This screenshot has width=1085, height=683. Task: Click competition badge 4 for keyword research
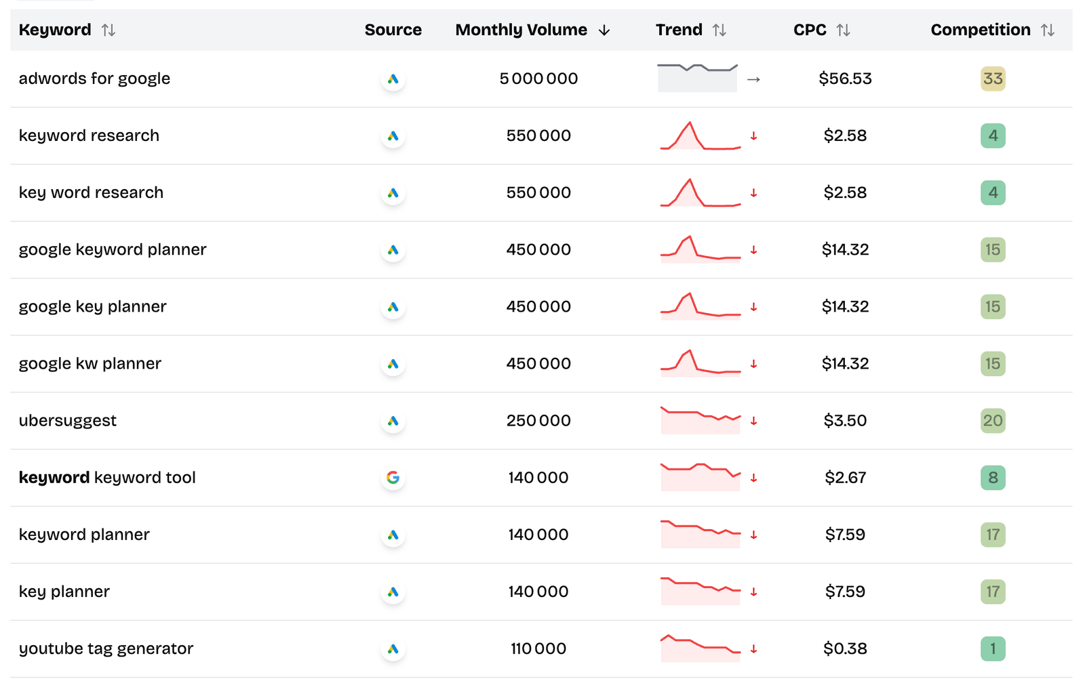click(x=993, y=136)
